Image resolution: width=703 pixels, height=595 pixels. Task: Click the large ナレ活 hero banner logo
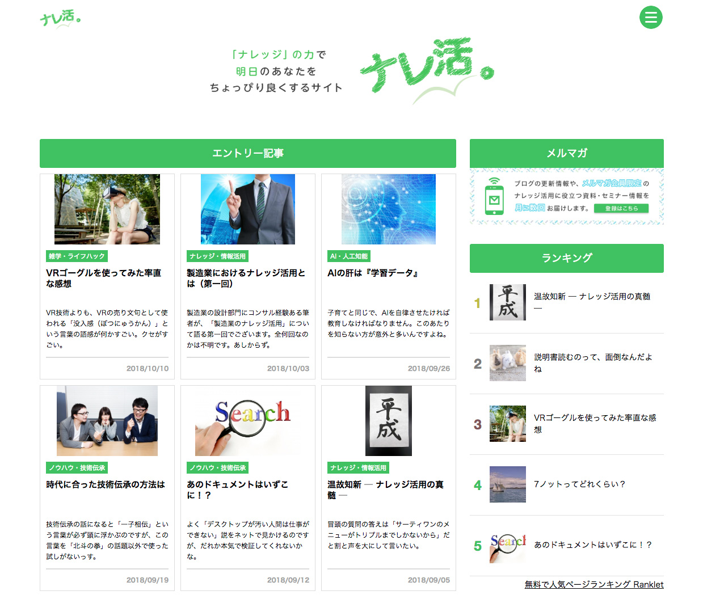[426, 68]
